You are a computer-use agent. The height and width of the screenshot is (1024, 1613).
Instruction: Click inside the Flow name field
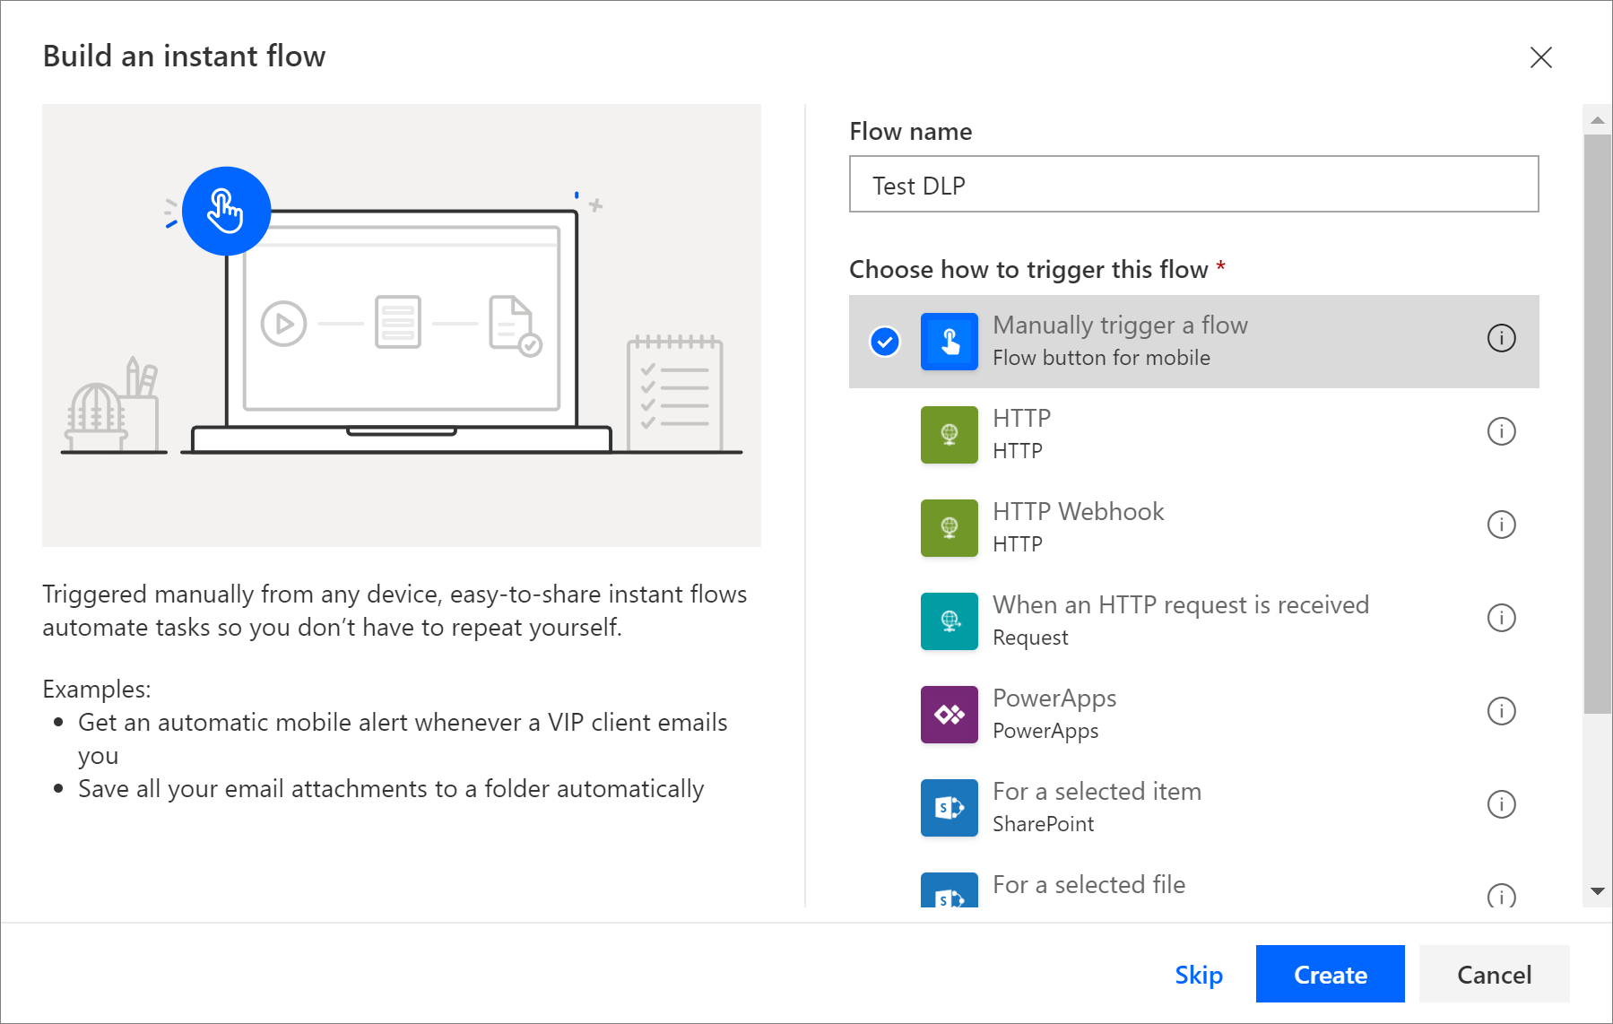click(1192, 185)
